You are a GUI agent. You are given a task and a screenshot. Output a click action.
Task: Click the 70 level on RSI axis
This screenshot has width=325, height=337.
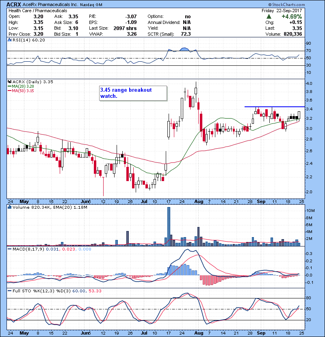(308, 51)
